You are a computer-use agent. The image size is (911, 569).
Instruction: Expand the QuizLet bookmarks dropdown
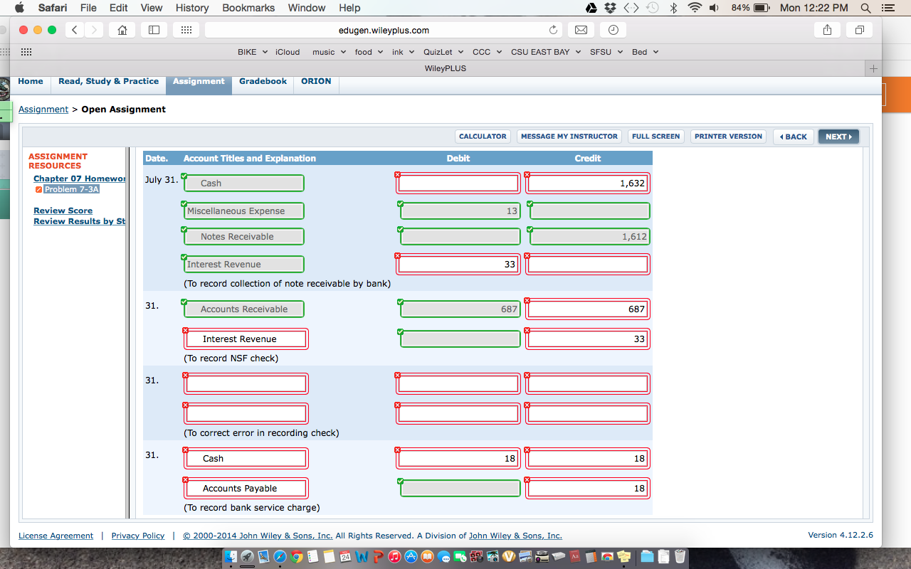pyautogui.click(x=443, y=52)
